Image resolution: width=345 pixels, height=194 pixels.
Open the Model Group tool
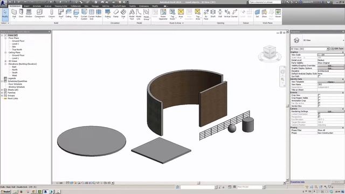(x=146, y=15)
